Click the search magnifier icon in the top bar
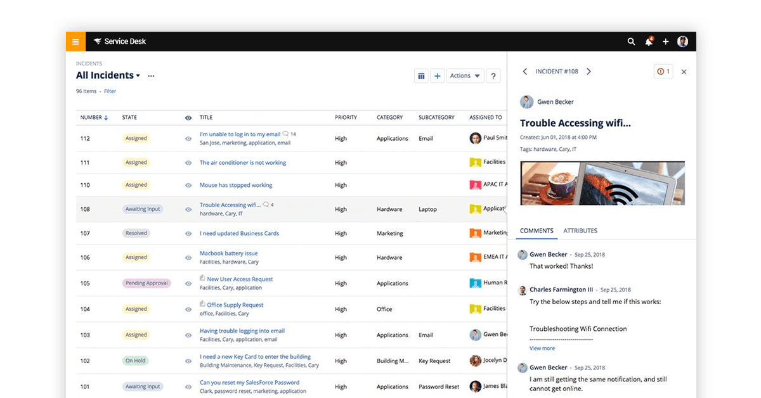The width and height of the screenshot is (761, 398). 631,41
